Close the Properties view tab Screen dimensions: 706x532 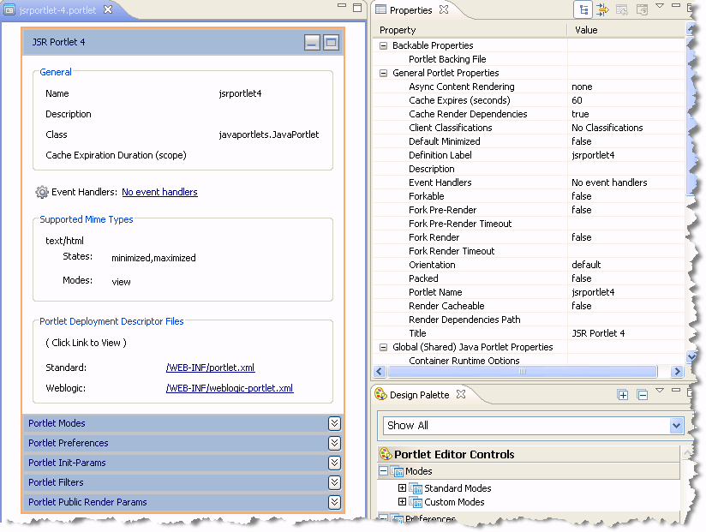point(444,9)
